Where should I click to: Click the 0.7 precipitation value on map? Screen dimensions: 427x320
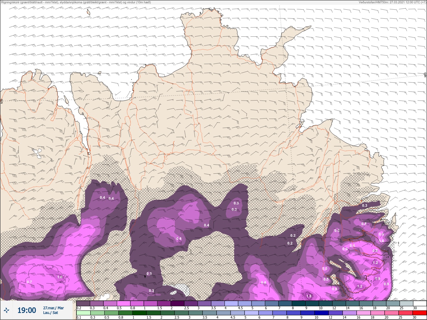tap(29, 282)
